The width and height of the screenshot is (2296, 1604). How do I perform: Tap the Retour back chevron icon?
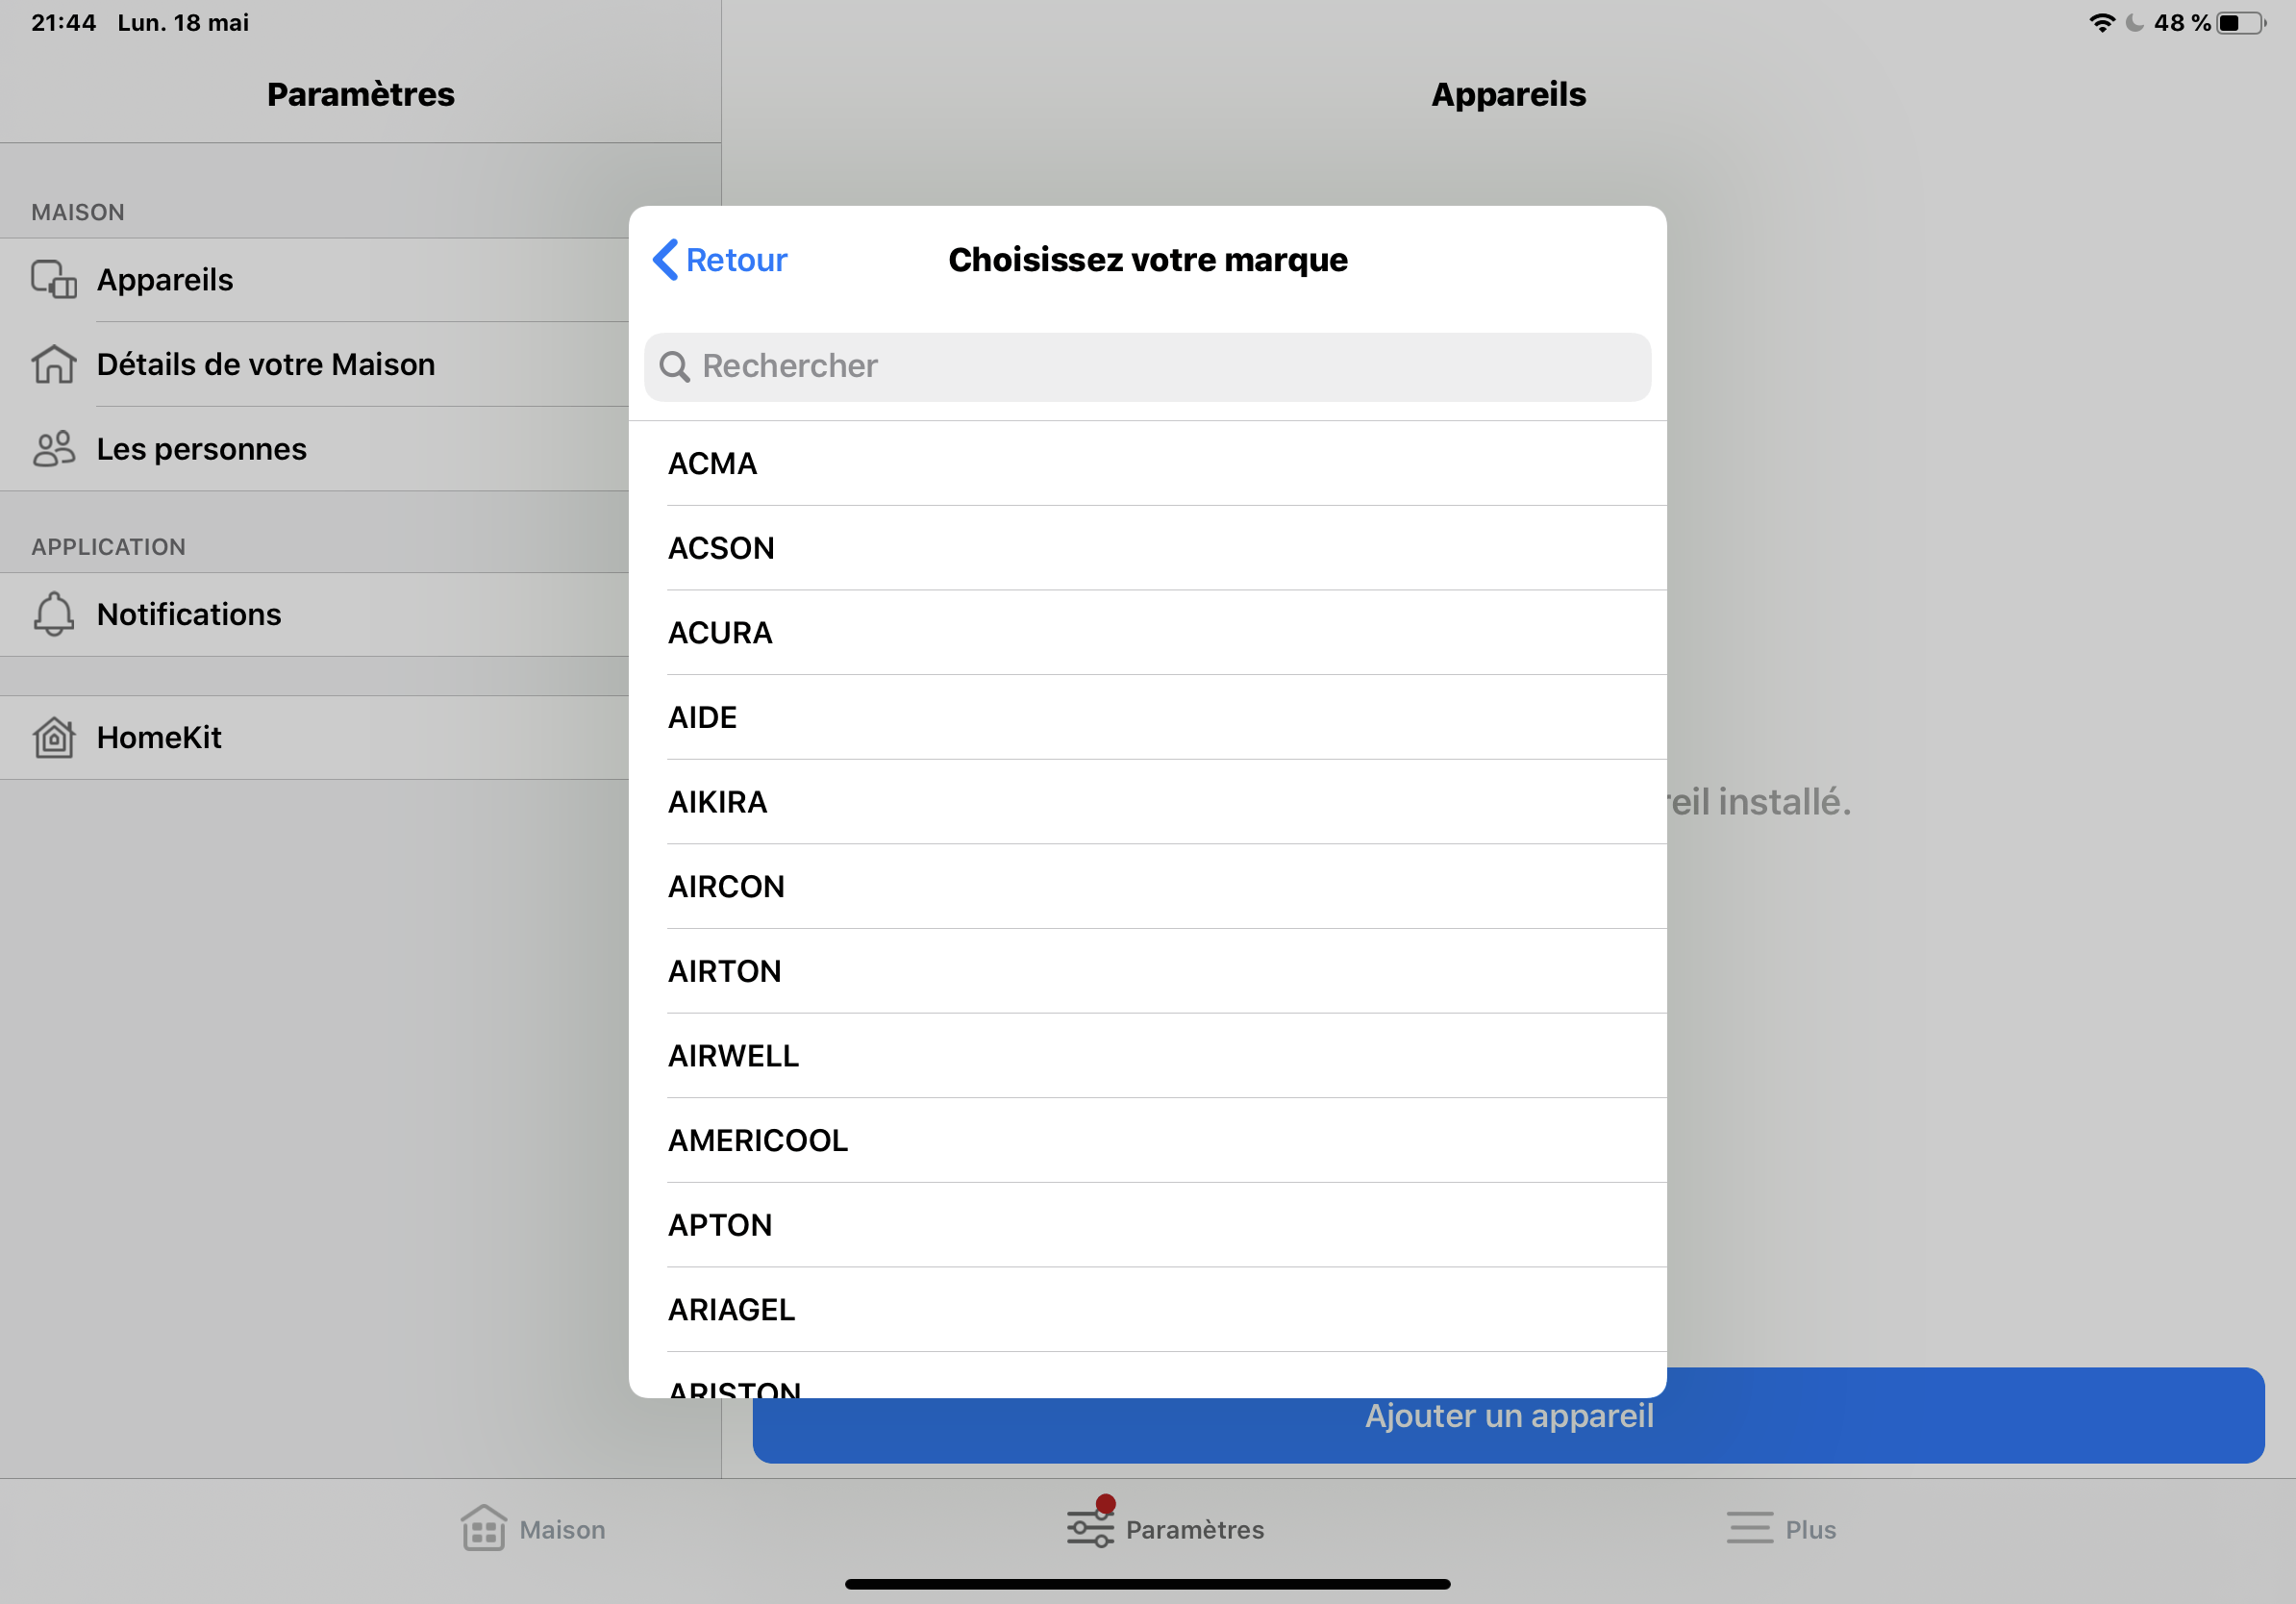pyautogui.click(x=665, y=260)
